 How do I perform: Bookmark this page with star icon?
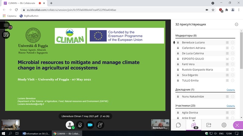coord(213,10)
